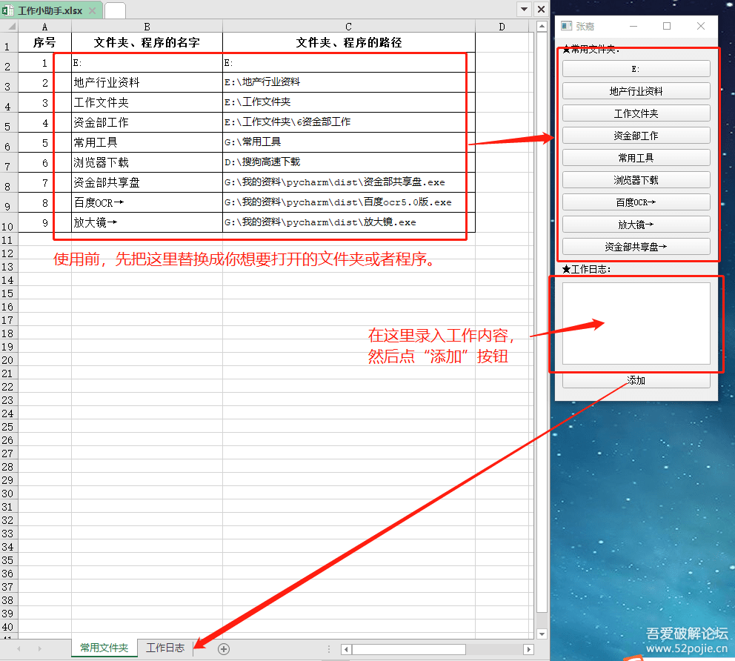Open the 常用工具 folder button
This screenshot has height=661, width=735.
(x=635, y=157)
